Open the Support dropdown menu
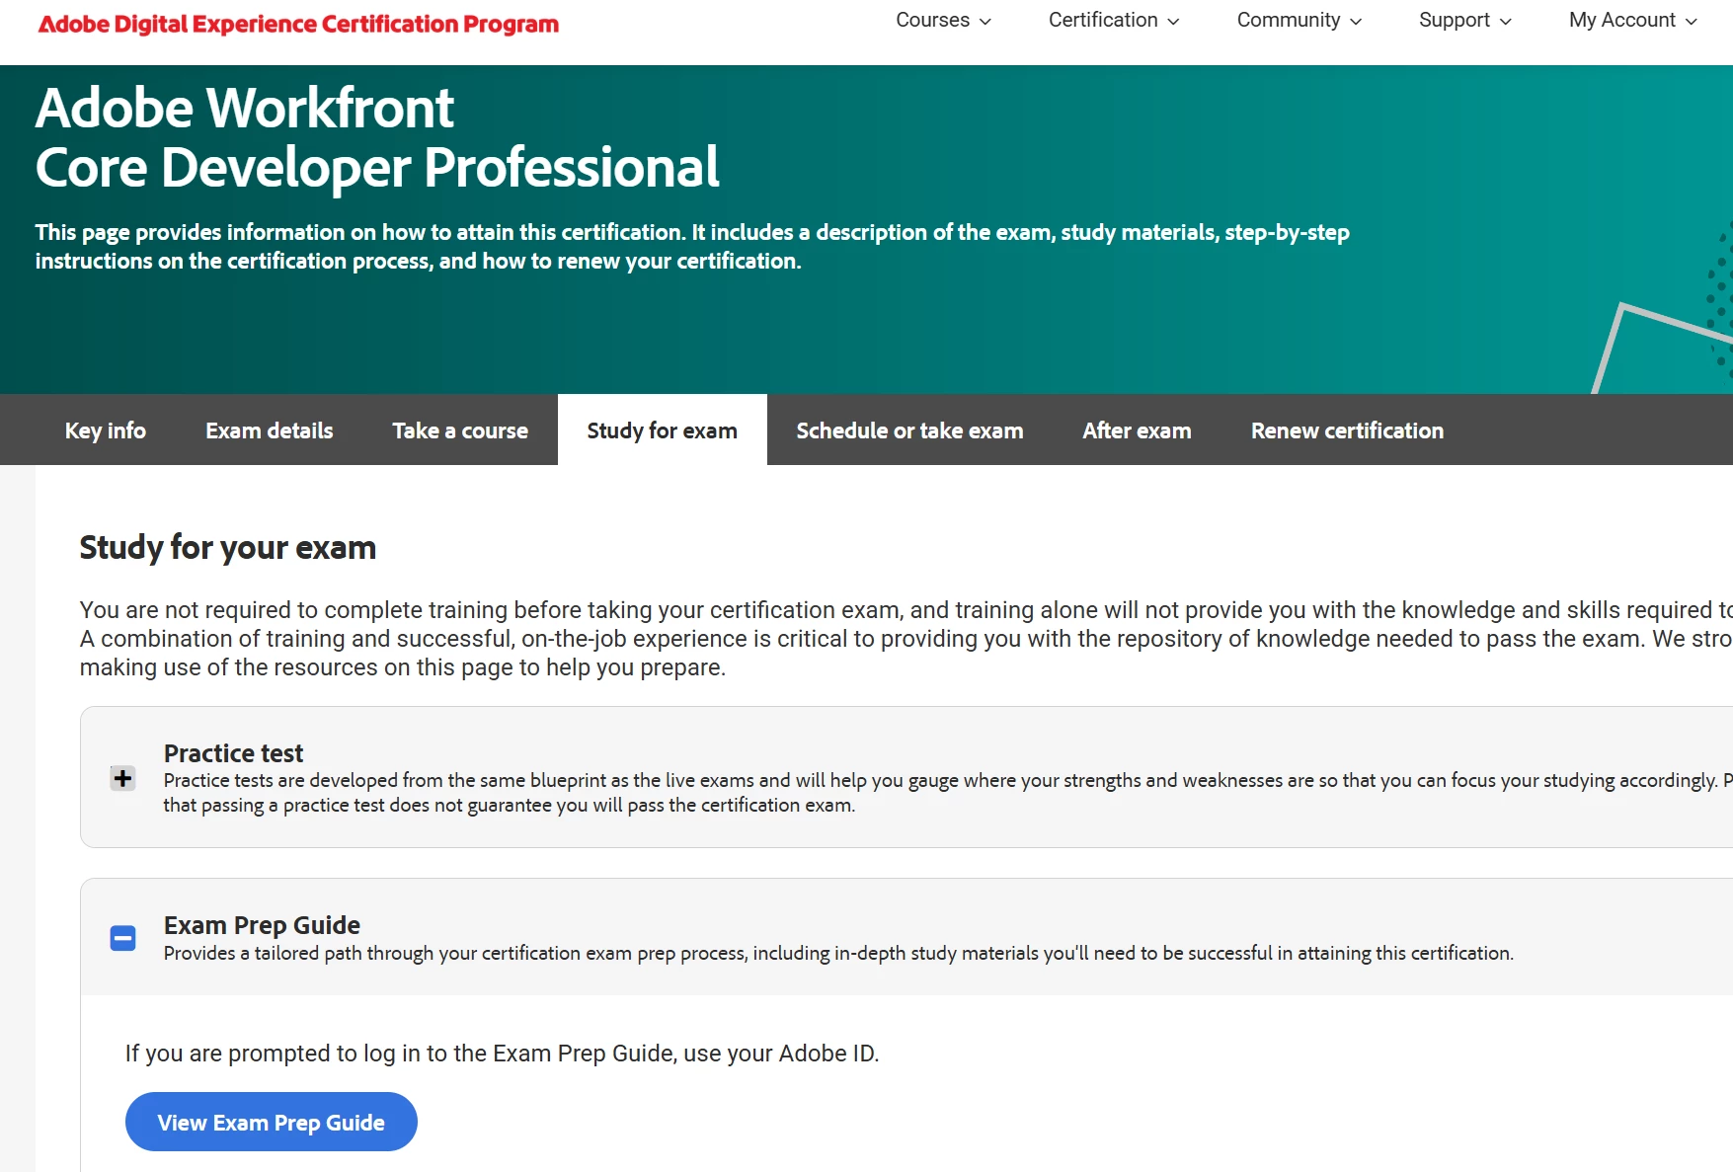 1465,20
